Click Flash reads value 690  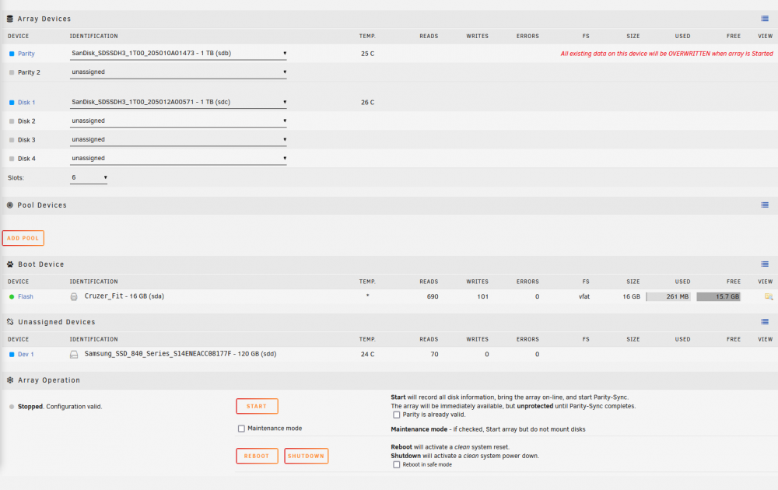(433, 296)
